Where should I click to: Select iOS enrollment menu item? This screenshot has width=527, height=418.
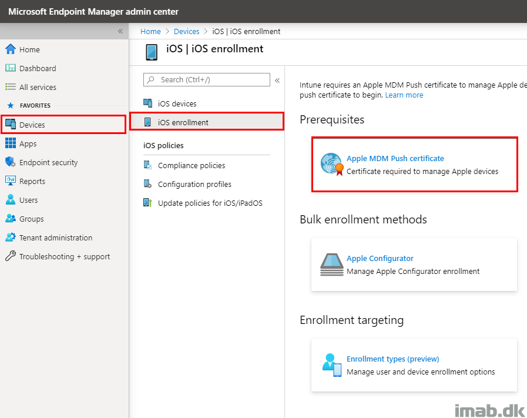(207, 121)
